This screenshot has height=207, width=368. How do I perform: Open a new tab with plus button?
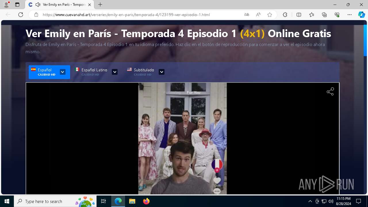click(x=100, y=5)
